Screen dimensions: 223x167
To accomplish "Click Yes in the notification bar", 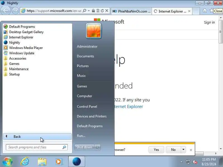I will tap(156, 150).
